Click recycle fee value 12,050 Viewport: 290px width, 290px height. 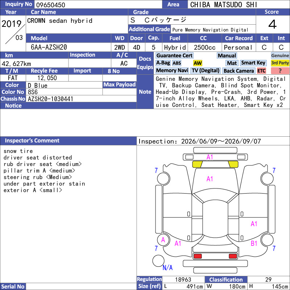47,78
